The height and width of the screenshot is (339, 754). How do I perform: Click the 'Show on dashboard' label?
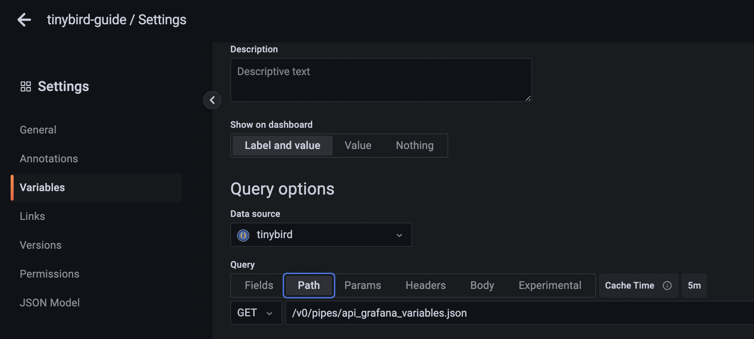[271, 125]
